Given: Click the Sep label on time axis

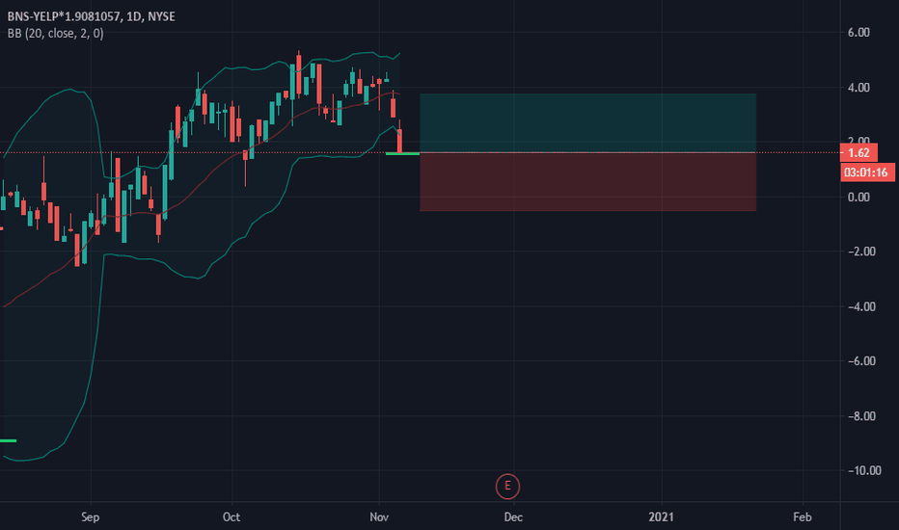Looking at the screenshot, I should (x=91, y=517).
